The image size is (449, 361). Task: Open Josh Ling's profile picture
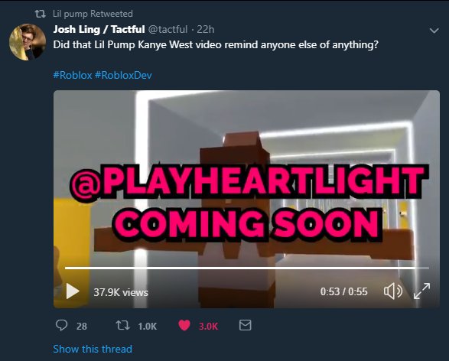28,42
